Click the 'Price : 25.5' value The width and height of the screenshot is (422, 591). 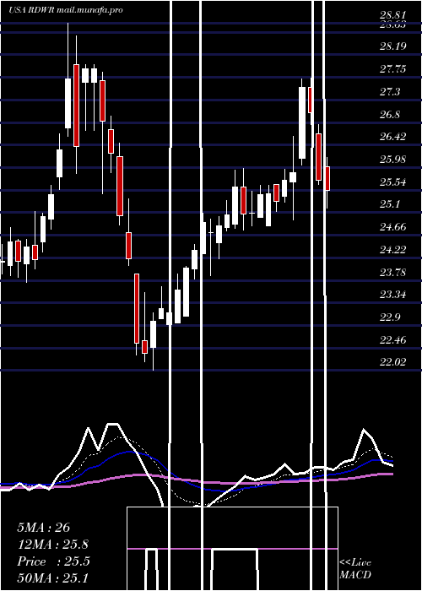coord(53,561)
